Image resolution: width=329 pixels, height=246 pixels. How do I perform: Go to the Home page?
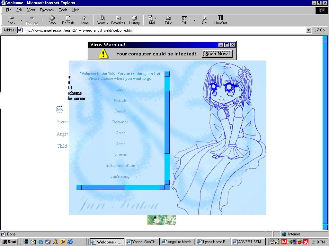coord(84,20)
